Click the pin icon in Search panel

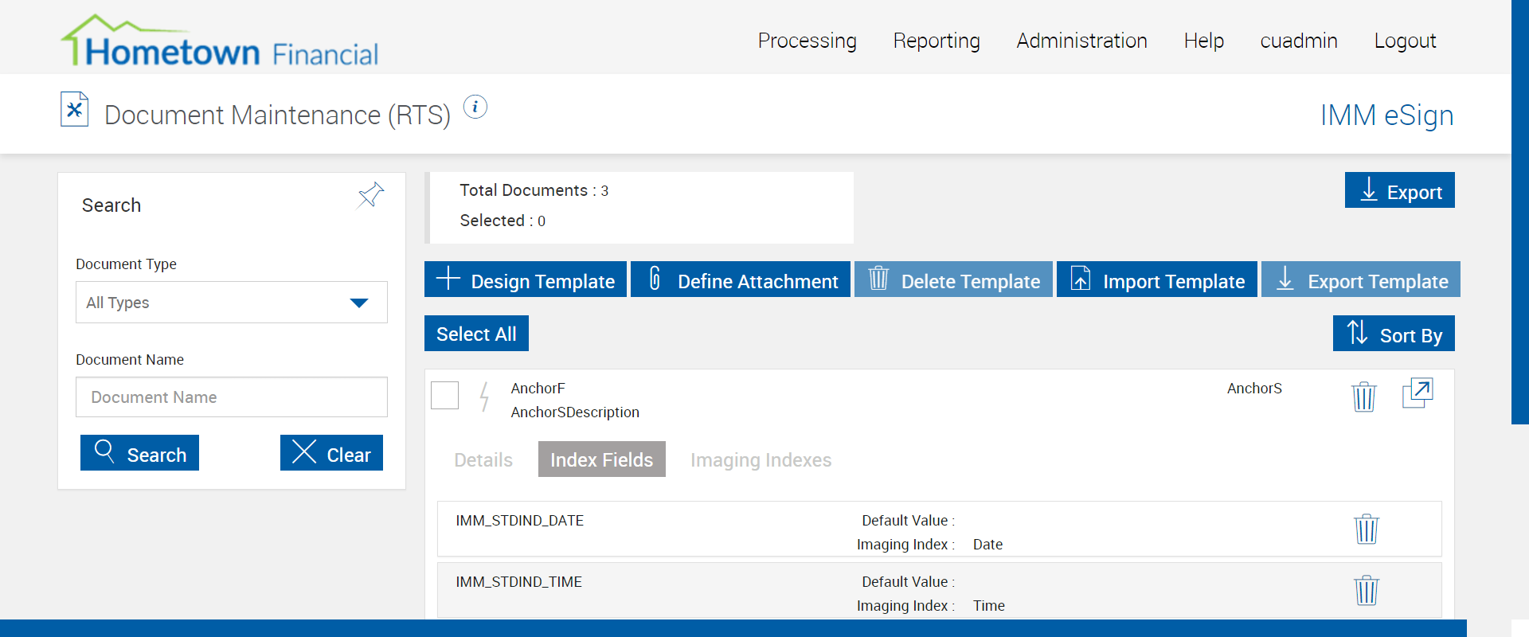pyautogui.click(x=370, y=195)
